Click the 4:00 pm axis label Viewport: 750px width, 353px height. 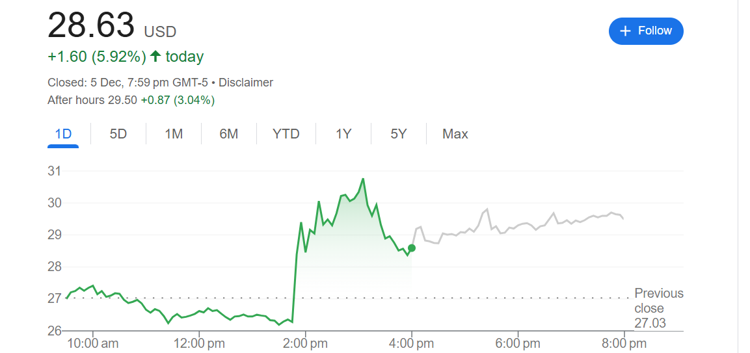point(411,343)
